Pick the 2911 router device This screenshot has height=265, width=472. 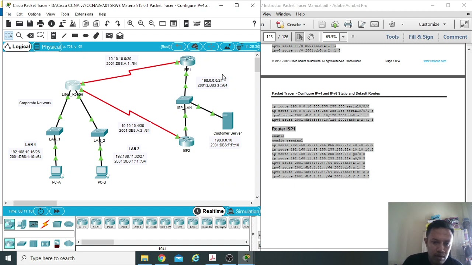[x=138, y=223]
